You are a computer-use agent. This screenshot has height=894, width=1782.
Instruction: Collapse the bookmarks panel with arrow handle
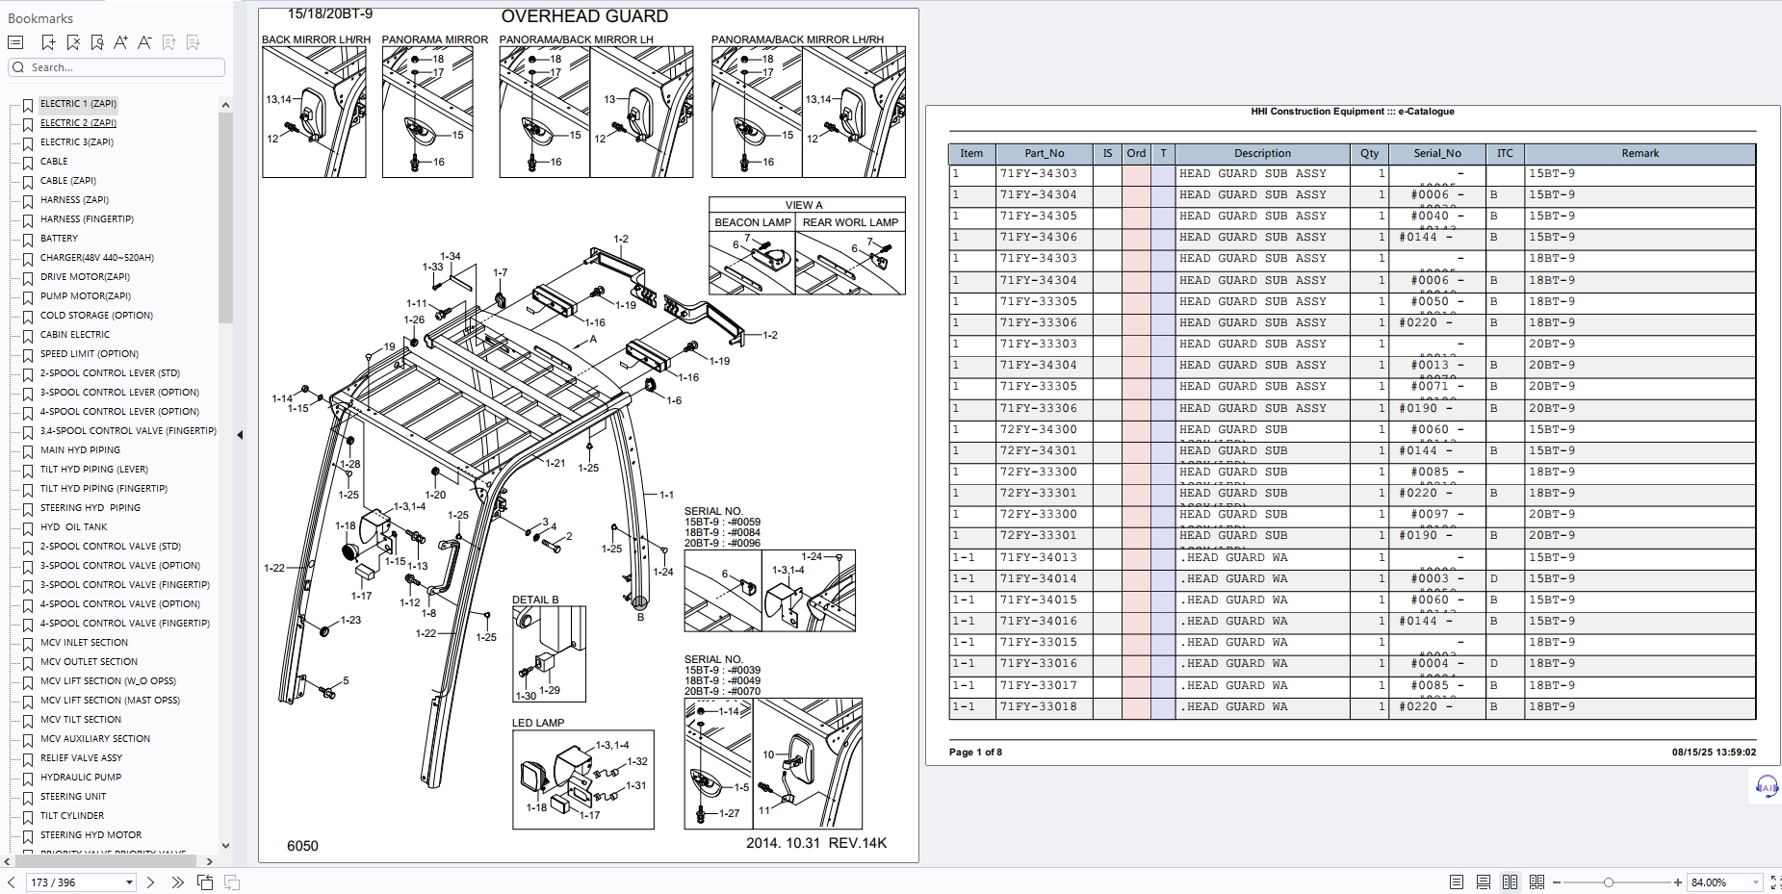click(240, 435)
